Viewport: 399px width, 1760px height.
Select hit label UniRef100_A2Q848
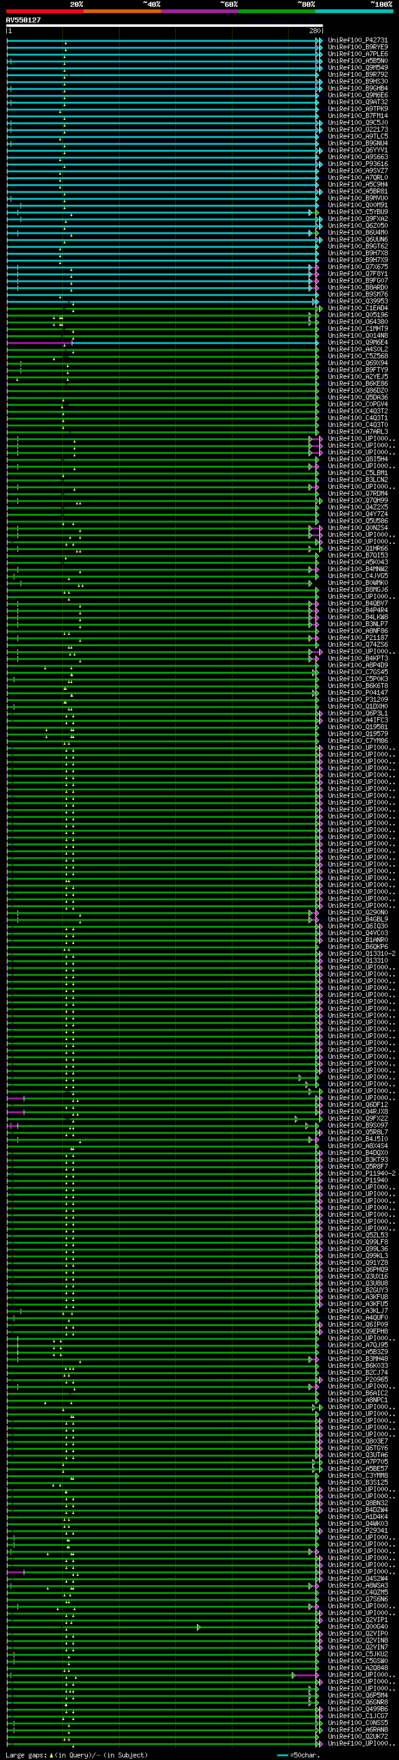[357, 1668]
